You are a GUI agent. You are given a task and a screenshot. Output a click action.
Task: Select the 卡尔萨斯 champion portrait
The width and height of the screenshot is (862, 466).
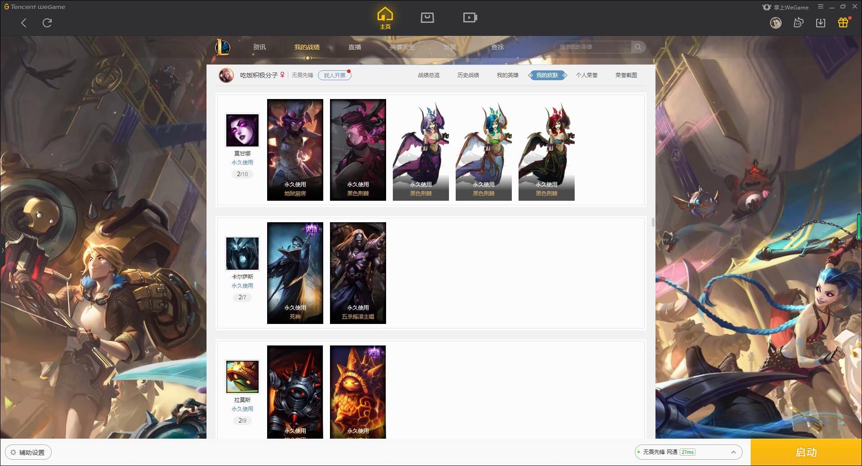pos(242,254)
